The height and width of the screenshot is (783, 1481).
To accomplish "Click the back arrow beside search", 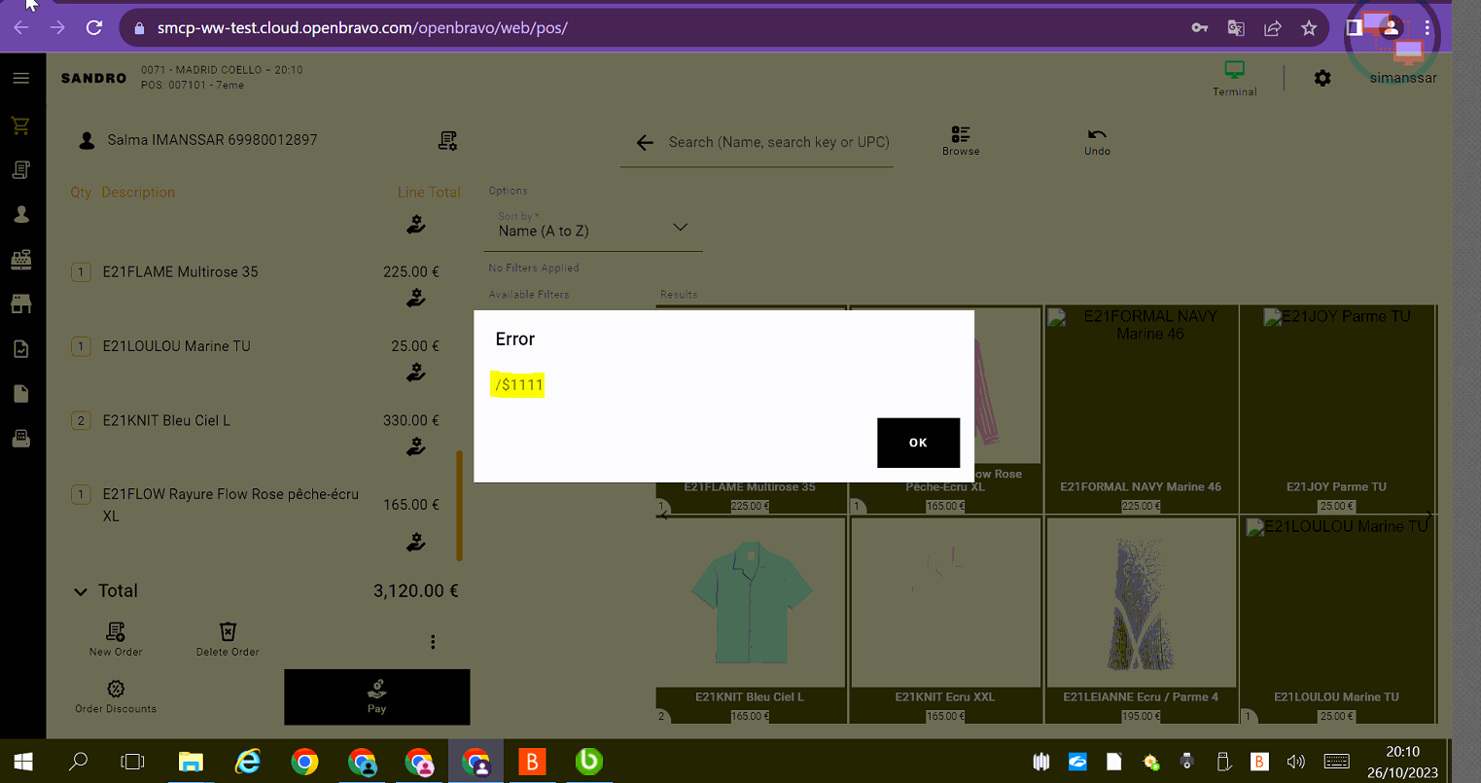I will 644,143.
